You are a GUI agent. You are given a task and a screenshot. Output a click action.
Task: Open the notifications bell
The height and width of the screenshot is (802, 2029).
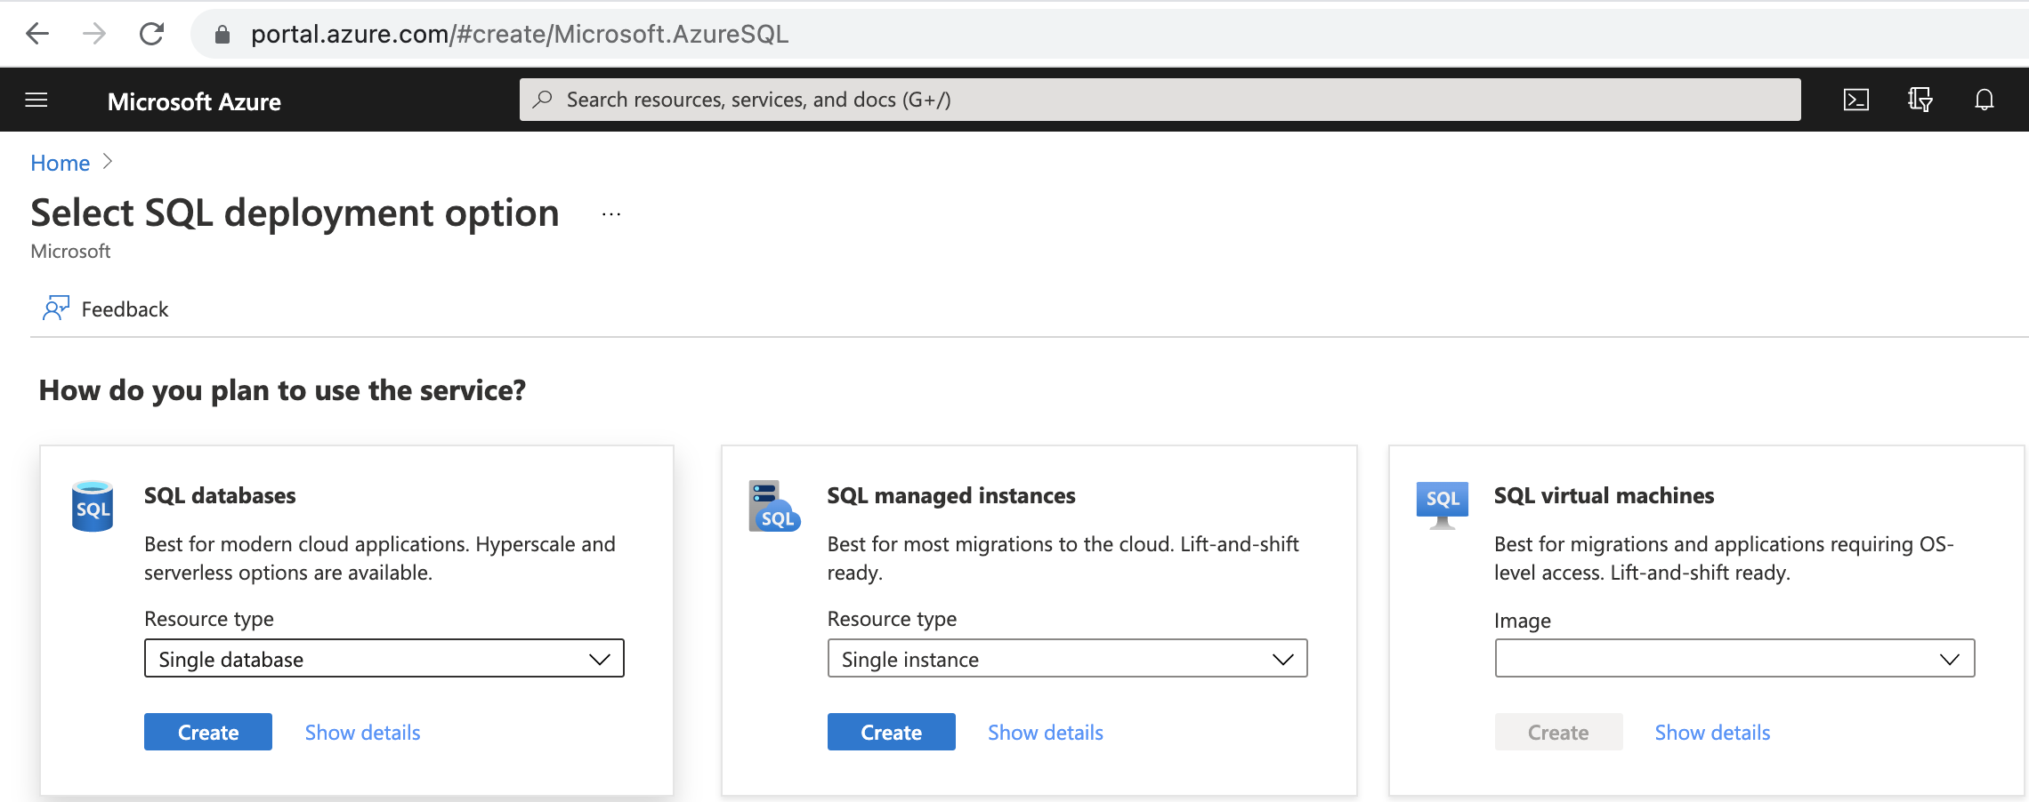pos(1984,100)
